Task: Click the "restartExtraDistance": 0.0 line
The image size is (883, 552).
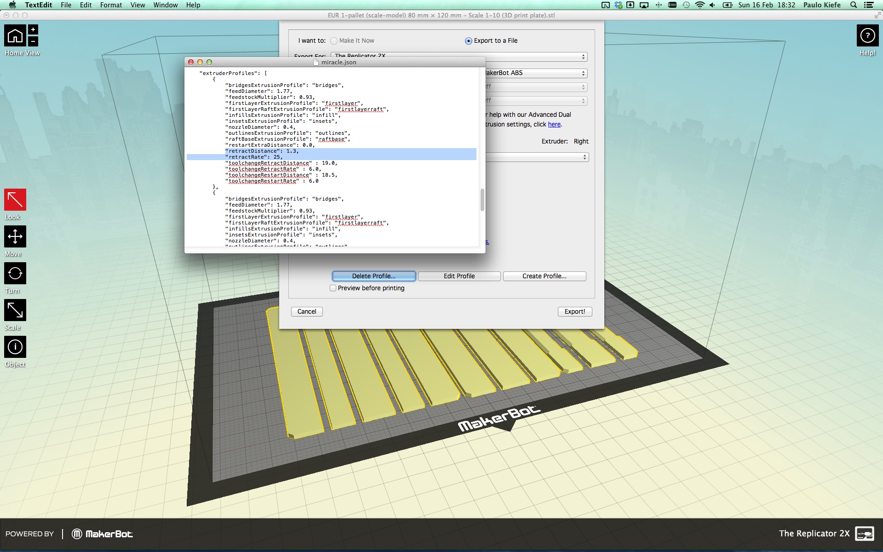Action: [x=270, y=145]
